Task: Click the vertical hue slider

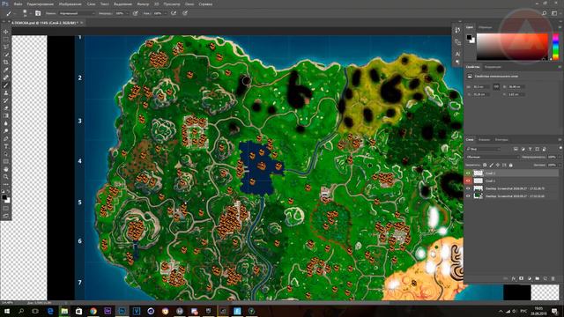Action: pyautogui.click(x=556, y=47)
